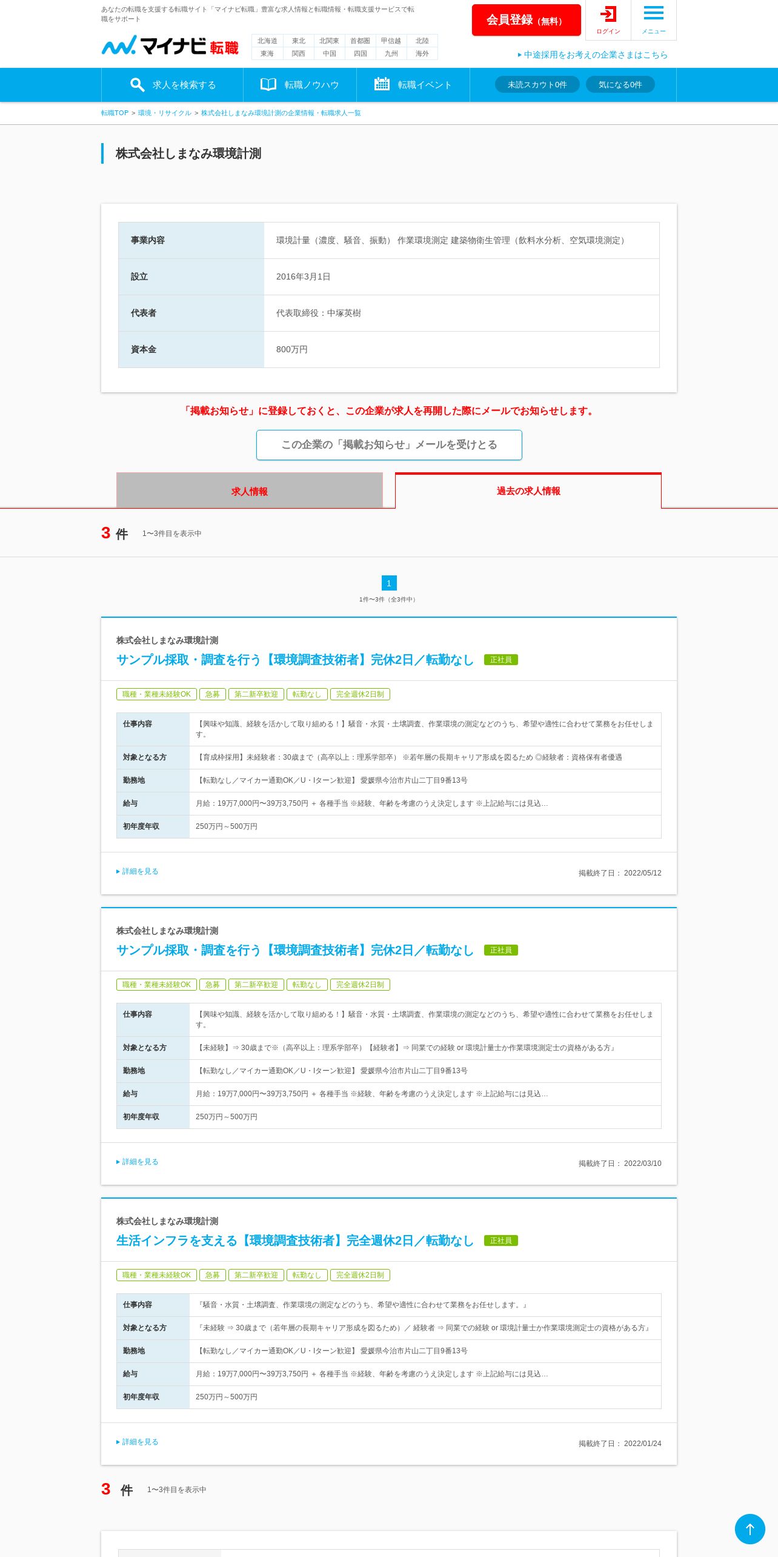This screenshot has height=1557, width=778.
Task: Click 詳細を見る for the 2022/05/12 listing
Action: click(x=138, y=871)
